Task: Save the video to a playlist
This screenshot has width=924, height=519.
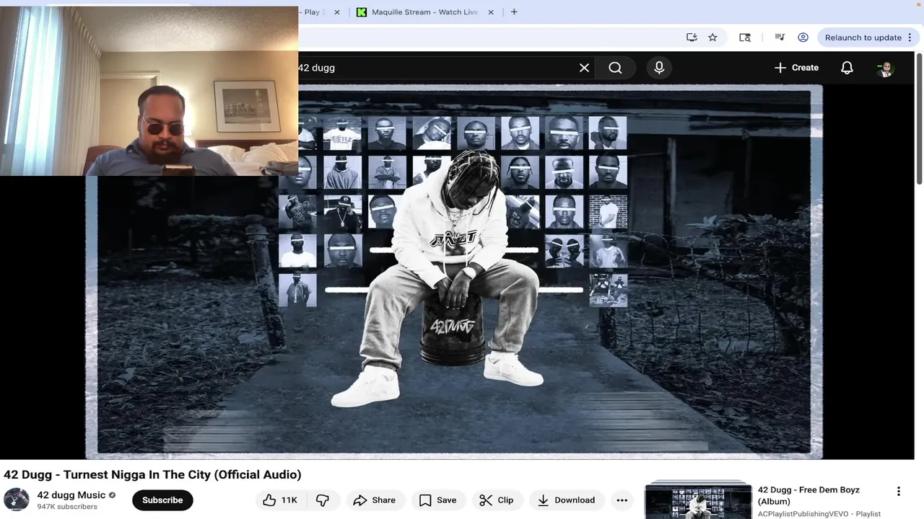Action: [438, 500]
